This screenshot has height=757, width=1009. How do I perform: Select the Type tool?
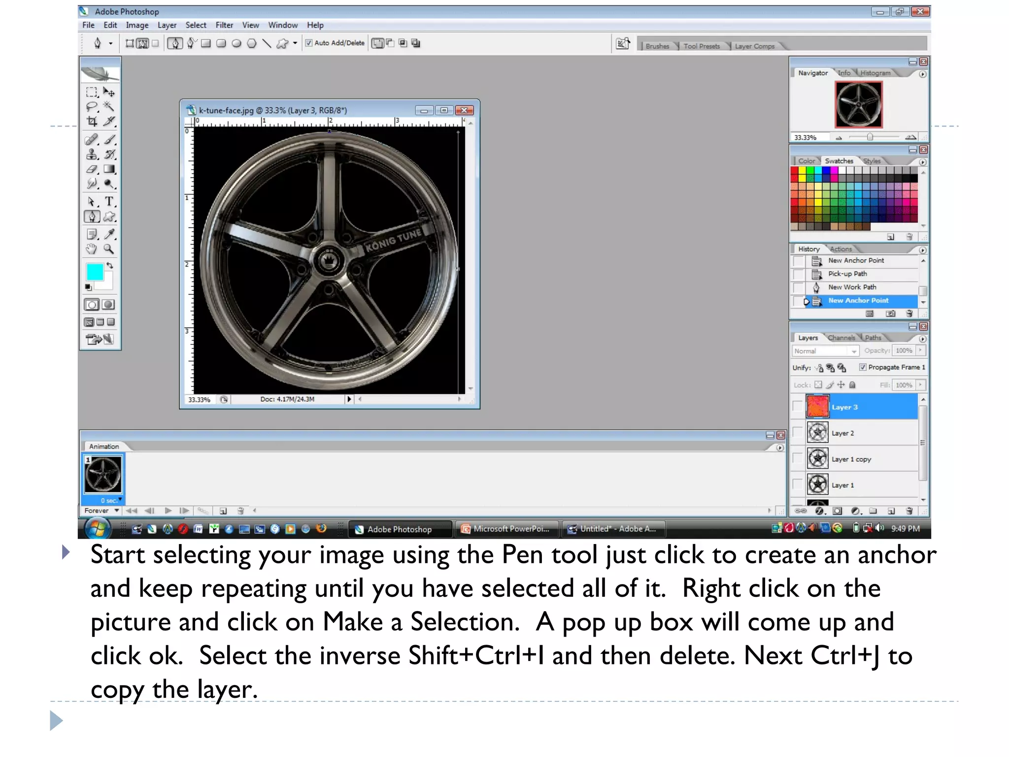coord(109,202)
